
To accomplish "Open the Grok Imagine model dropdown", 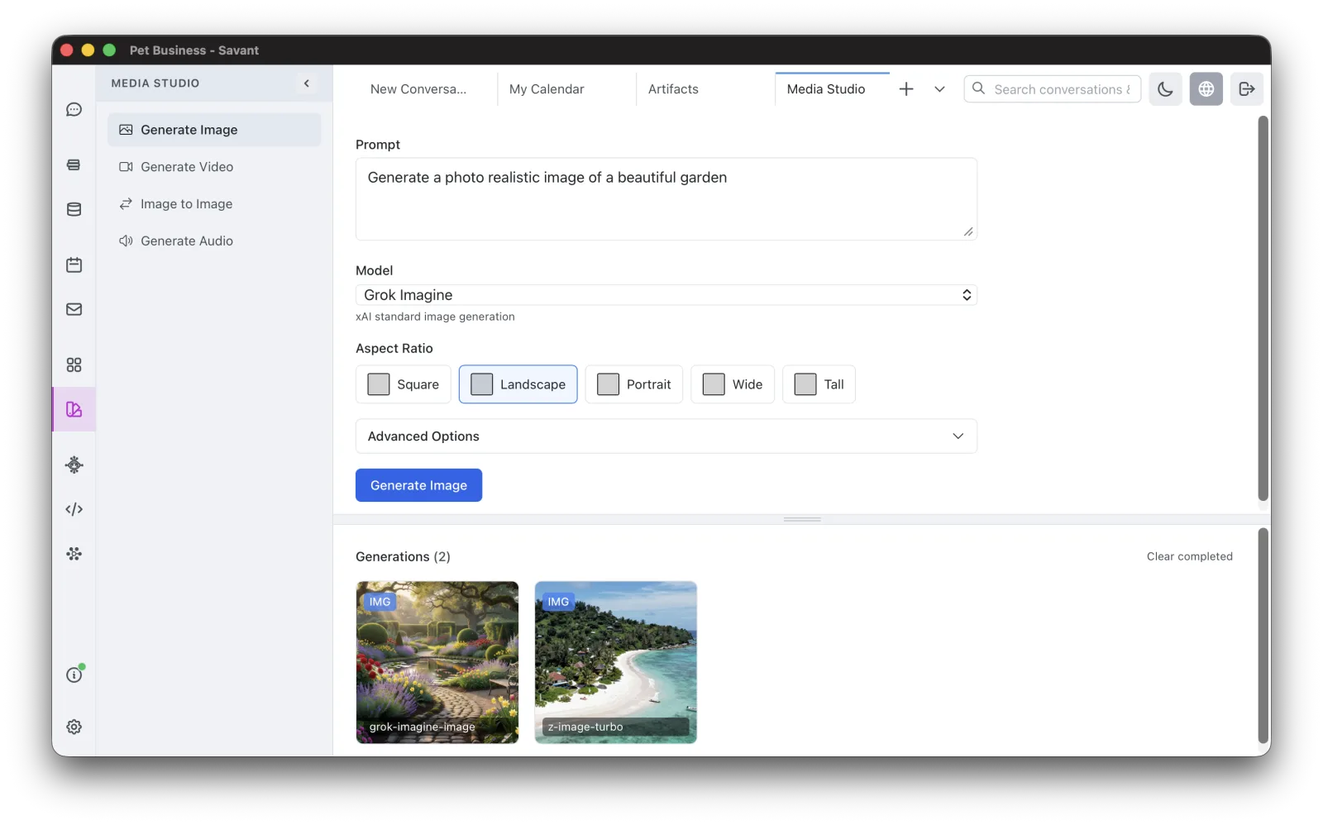I will pos(666,295).
